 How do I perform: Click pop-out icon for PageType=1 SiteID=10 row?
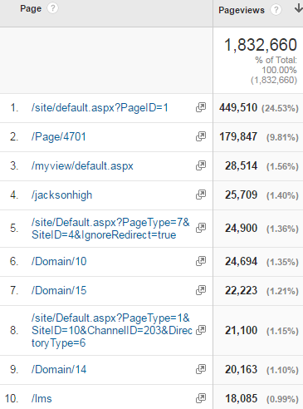[x=201, y=330]
